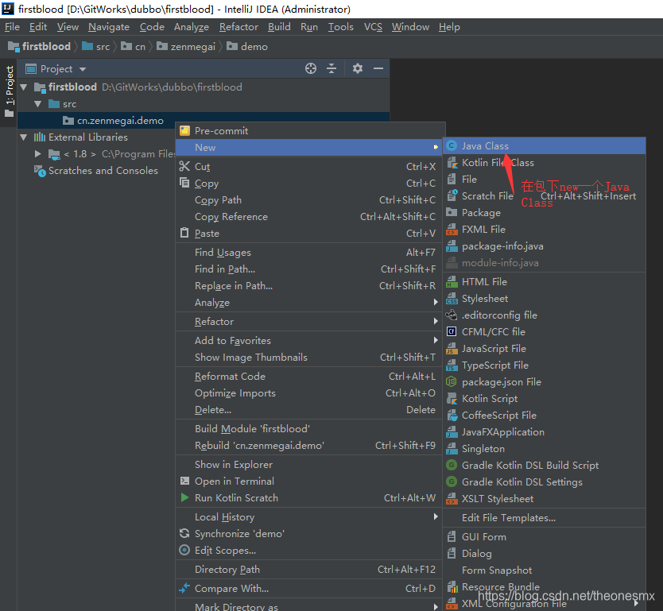Click the Run Kotlin Scratch play icon
This screenshot has width=663, height=611.
[184, 497]
